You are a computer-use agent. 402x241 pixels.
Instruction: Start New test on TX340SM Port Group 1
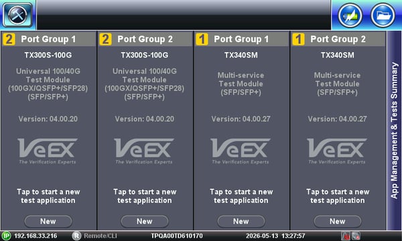pyautogui.click(x=241, y=222)
